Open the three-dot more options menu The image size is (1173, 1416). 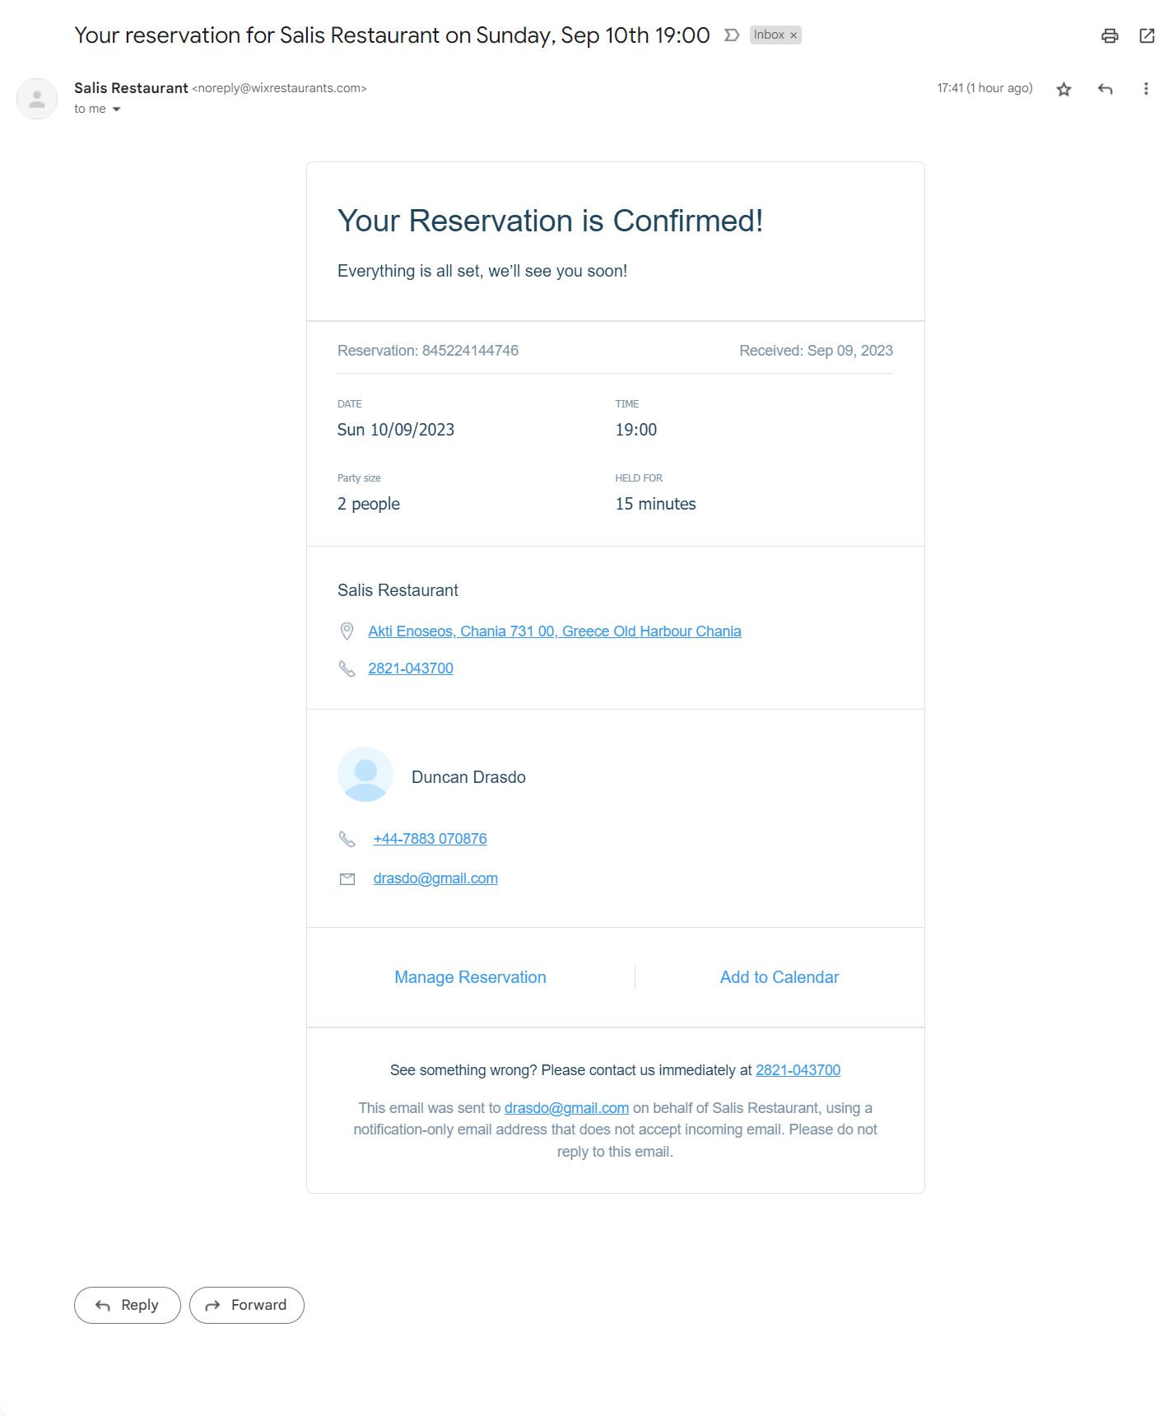pyautogui.click(x=1145, y=89)
